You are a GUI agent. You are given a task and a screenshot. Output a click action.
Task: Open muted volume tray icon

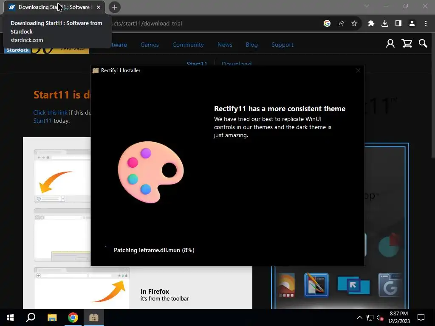click(x=380, y=318)
